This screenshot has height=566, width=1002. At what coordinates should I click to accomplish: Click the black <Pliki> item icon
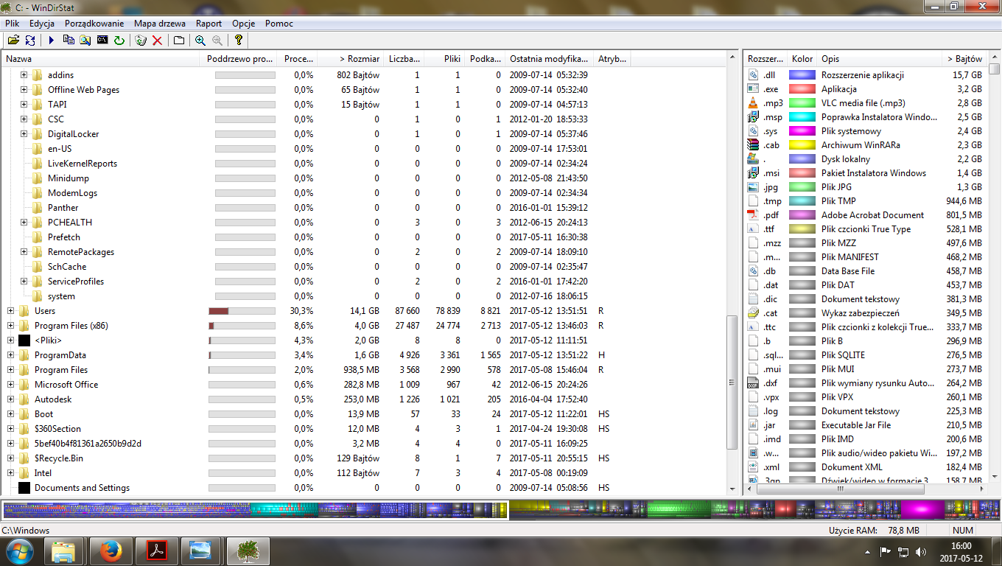pos(24,340)
